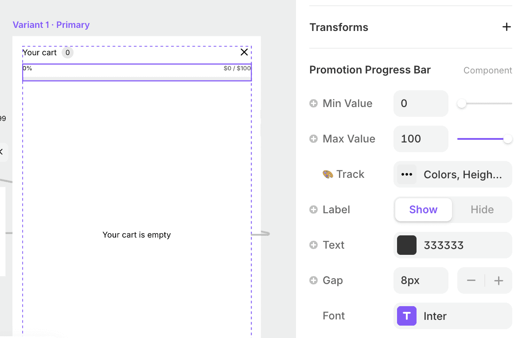Image resolution: width=522 pixels, height=338 pixels.
Task: Increase Gap with plus stepper
Action: click(499, 280)
